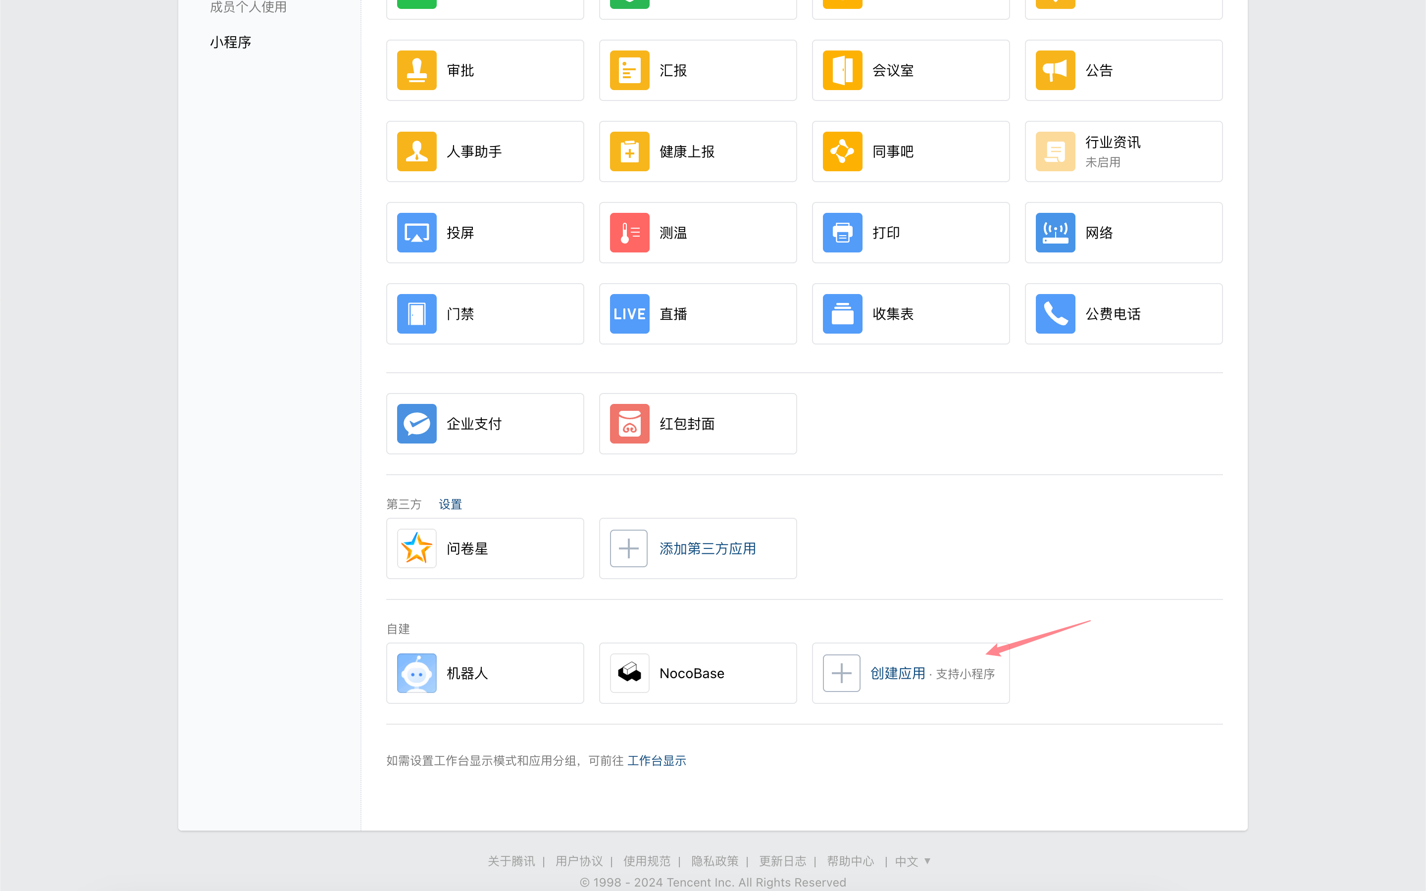Click the 红包封面 red envelope icon
Screen dimensions: 1426x891
[629, 424]
